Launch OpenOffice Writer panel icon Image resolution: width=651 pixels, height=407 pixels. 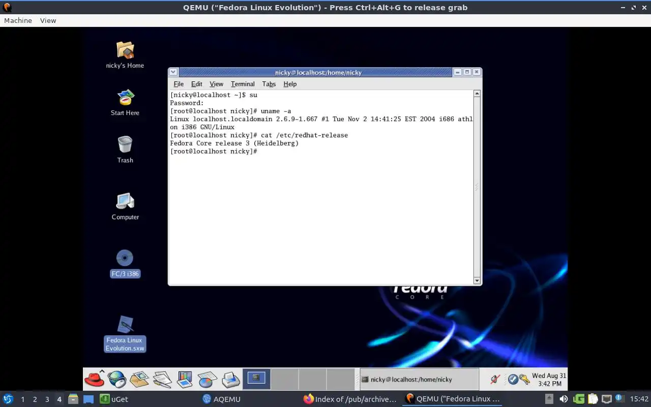[x=162, y=379]
